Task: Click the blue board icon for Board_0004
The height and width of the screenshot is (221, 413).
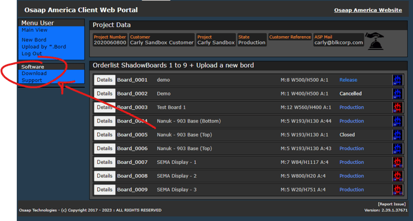Action: (x=397, y=121)
